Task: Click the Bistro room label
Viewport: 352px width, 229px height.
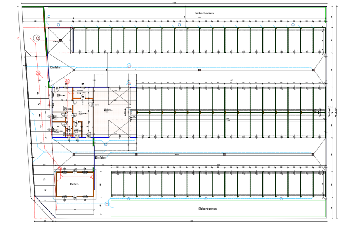Action: coord(74,184)
